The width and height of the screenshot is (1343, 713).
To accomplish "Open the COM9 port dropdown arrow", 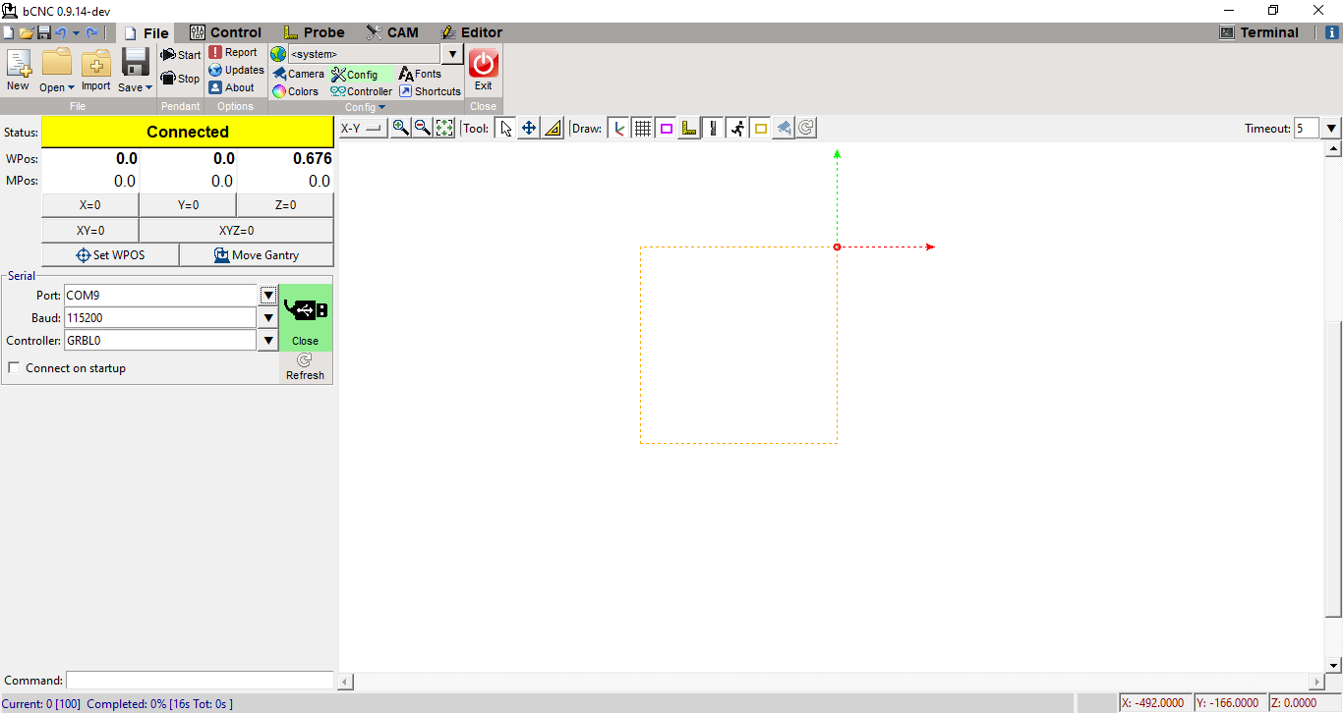I will click(267, 295).
